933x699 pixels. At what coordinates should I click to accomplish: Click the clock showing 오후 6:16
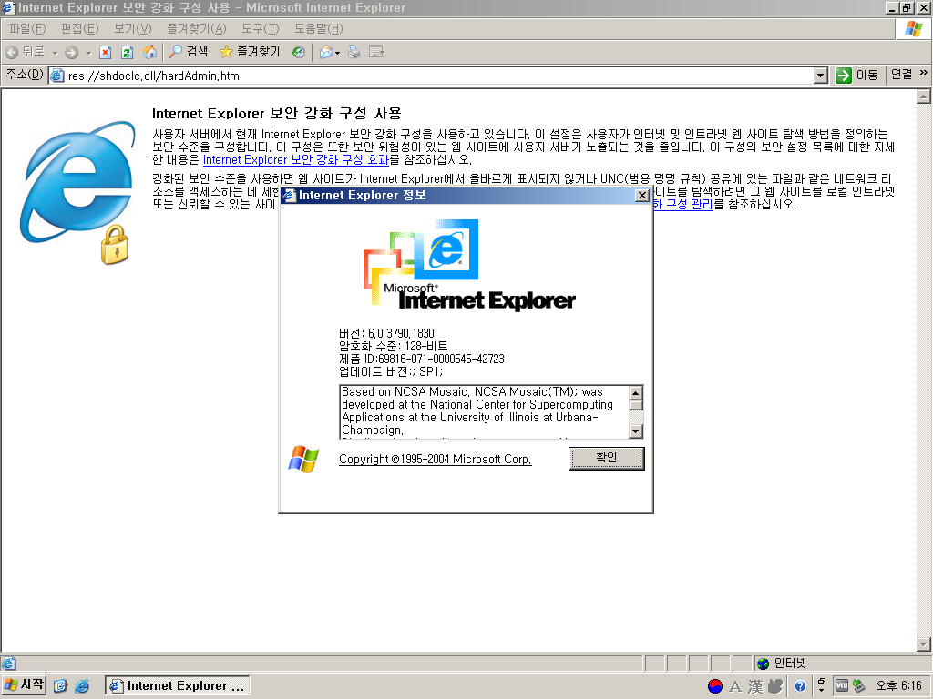898,686
